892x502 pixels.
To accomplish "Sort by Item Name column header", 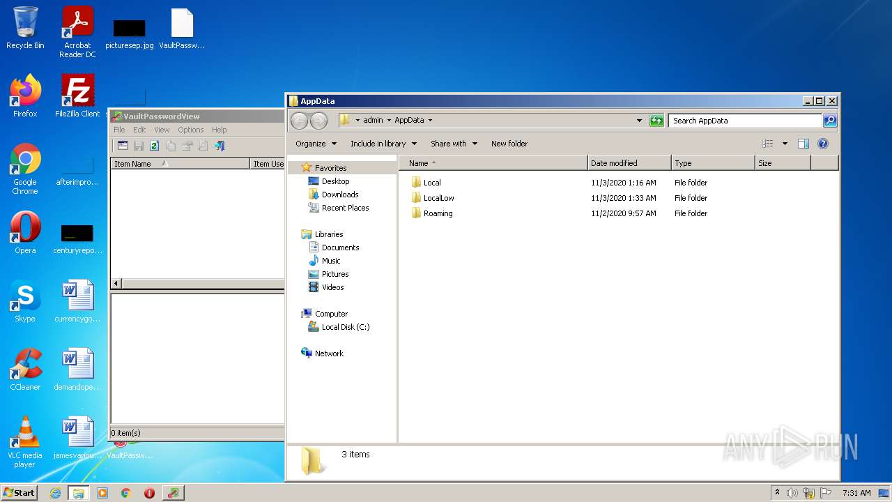I will pyautogui.click(x=180, y=164).
